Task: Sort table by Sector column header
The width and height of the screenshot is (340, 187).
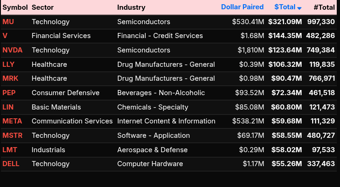Action: [43, 7]
